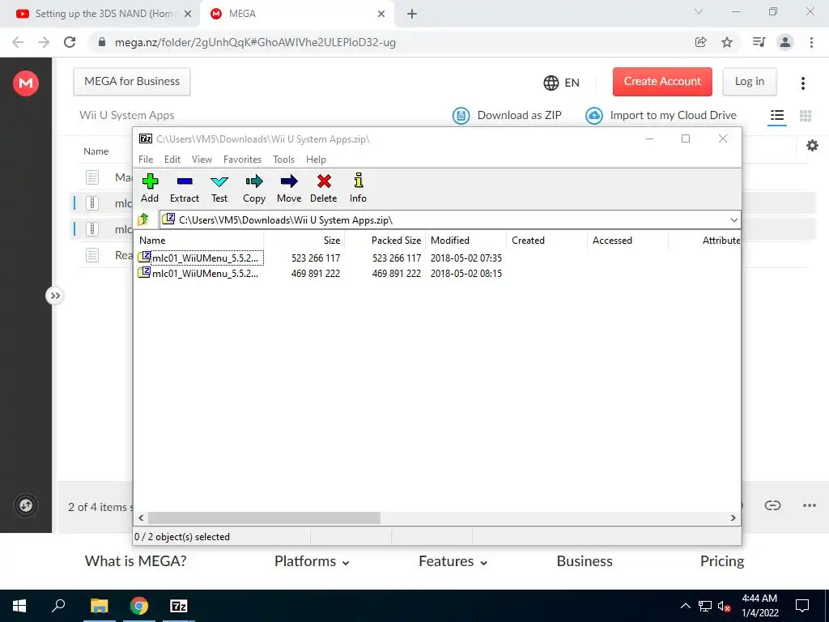Click the 7-Zip scrollbar right arrow

point(733,518)
